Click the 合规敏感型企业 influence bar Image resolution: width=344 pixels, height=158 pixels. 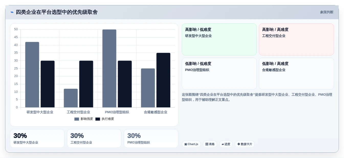point(148,88)
